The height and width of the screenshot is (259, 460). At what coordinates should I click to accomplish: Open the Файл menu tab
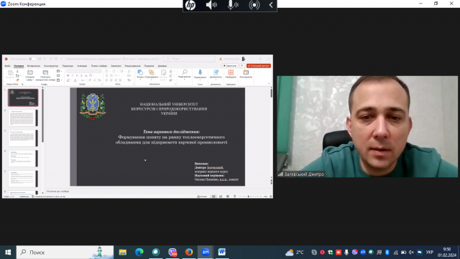(8, 66)
